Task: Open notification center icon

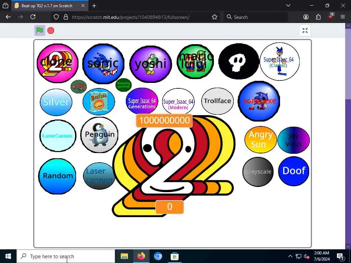Action: (340, 256)
